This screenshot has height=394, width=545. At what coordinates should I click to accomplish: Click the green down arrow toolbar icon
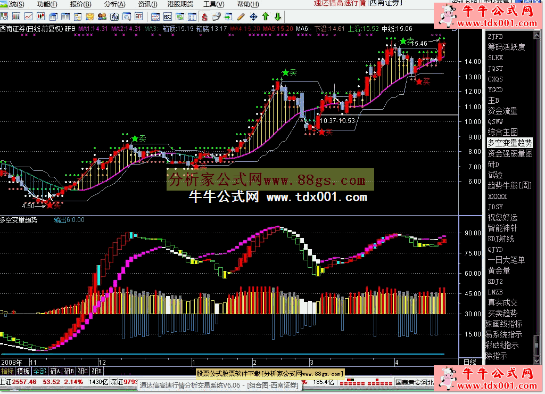click(x=278, y=17)
